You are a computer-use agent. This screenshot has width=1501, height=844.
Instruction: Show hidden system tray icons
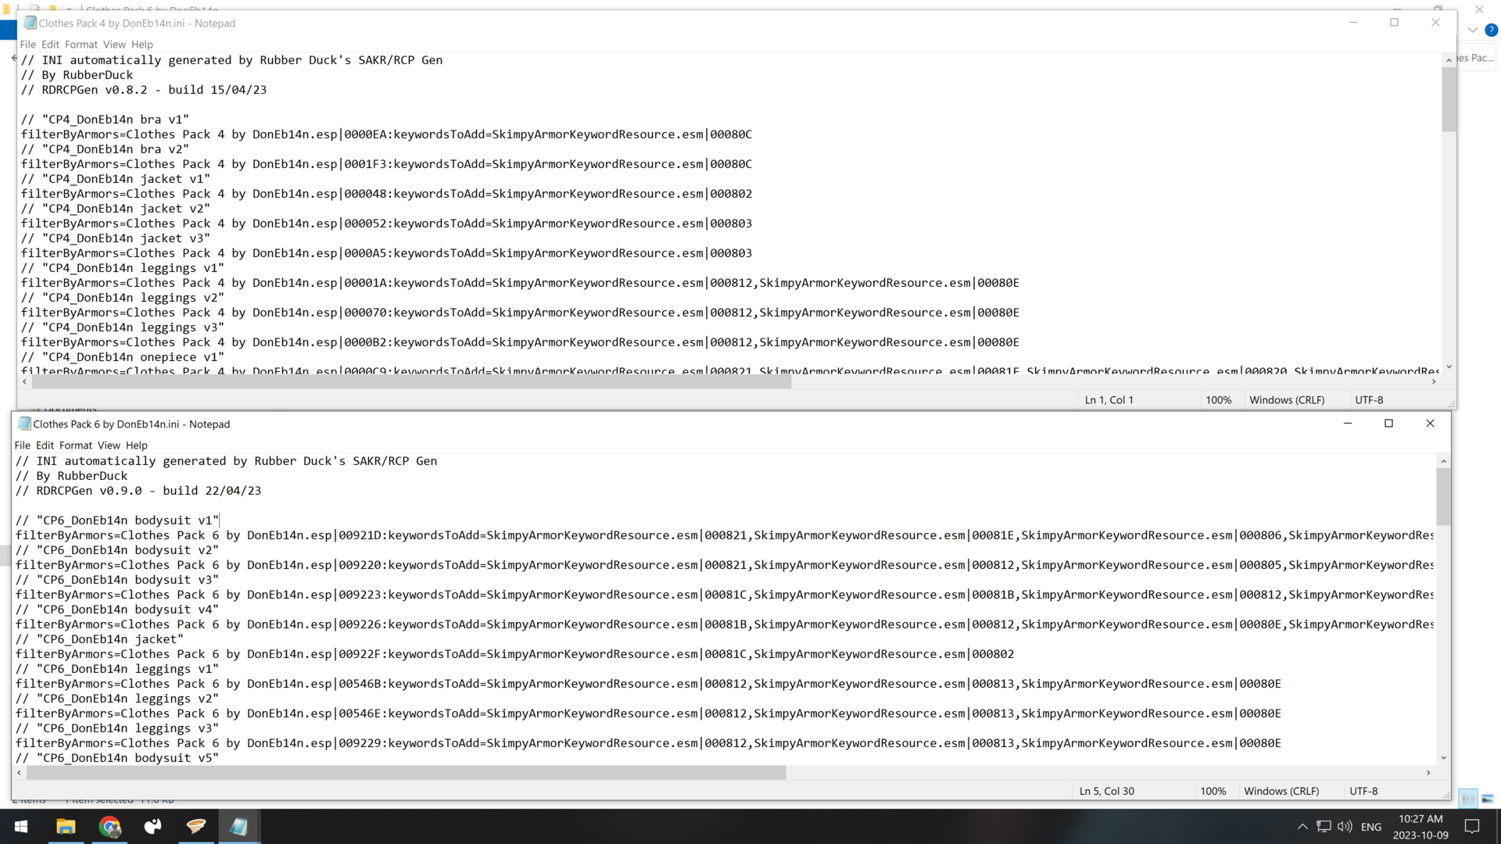click(x=1302, y=826)
